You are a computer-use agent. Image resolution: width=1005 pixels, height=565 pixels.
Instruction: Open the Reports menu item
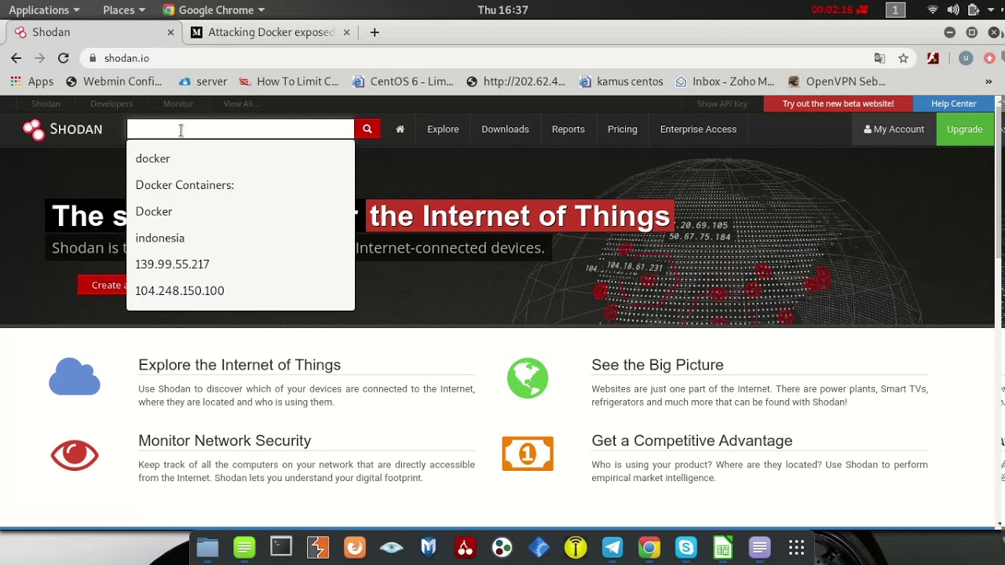click(x=568, y=129)
